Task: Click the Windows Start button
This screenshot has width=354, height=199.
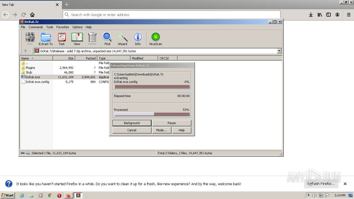Action: point(8,195)
